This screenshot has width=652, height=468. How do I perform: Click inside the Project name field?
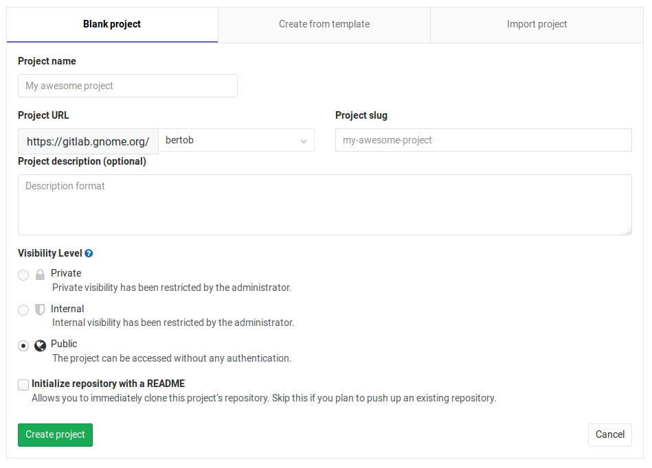click(127, 85)
